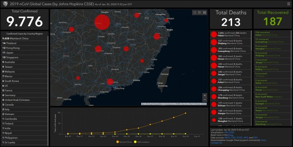This screenshot has width=293, height=147.
Task: Select '9 recovered Shanghai' row
Action: coord(272,47)
